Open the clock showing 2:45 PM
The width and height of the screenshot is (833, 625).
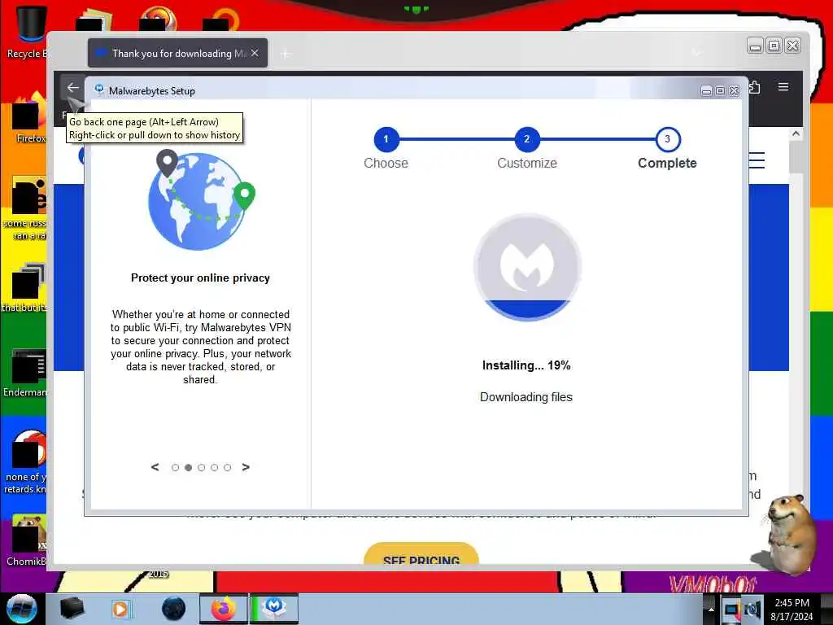[792, 610]
